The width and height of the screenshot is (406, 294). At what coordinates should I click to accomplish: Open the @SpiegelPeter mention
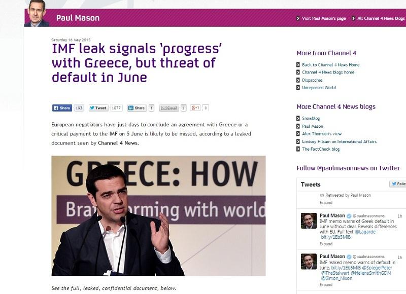click(377, 268)
